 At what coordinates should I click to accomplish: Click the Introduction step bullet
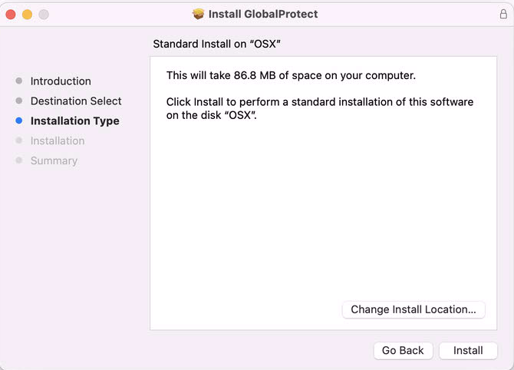click(x=19, y=81)
